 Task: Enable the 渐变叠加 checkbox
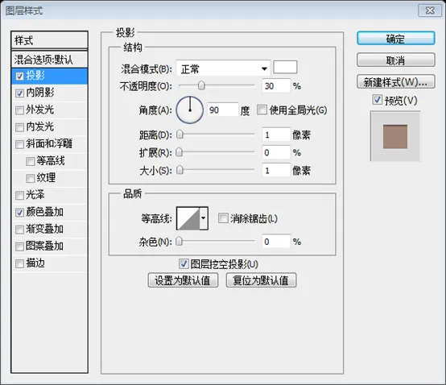coord(19,230)
